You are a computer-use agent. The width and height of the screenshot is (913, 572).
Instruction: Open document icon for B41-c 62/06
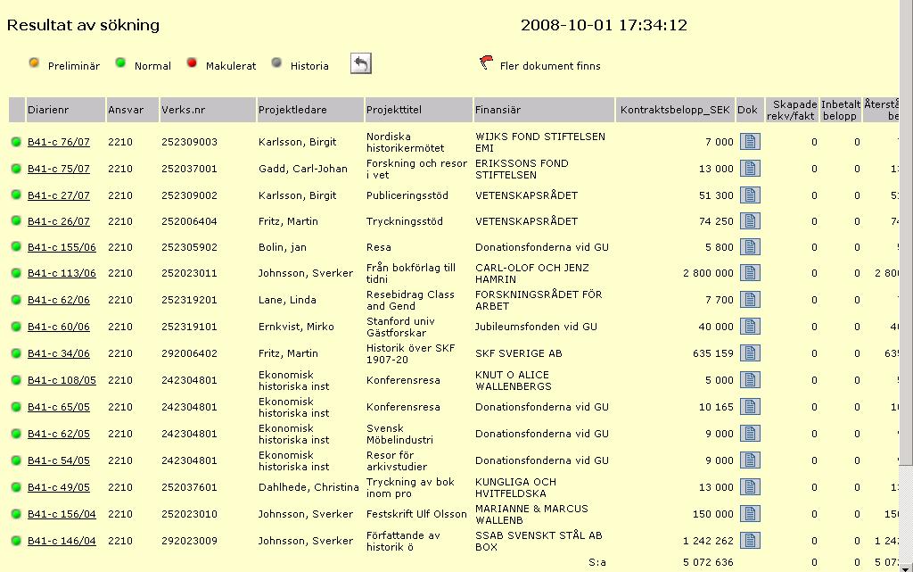750,300
